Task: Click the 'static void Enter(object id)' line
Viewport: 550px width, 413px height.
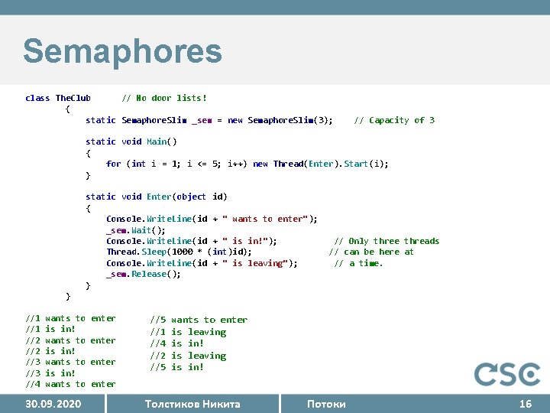Action: click(x=157, y=197)
